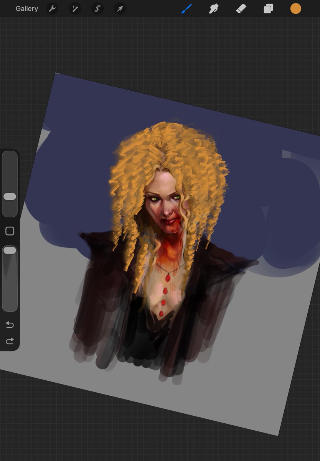Open the Adjustments magic wand menu
The height and width of the screenshot is (461, 320).
coord(75,8)
